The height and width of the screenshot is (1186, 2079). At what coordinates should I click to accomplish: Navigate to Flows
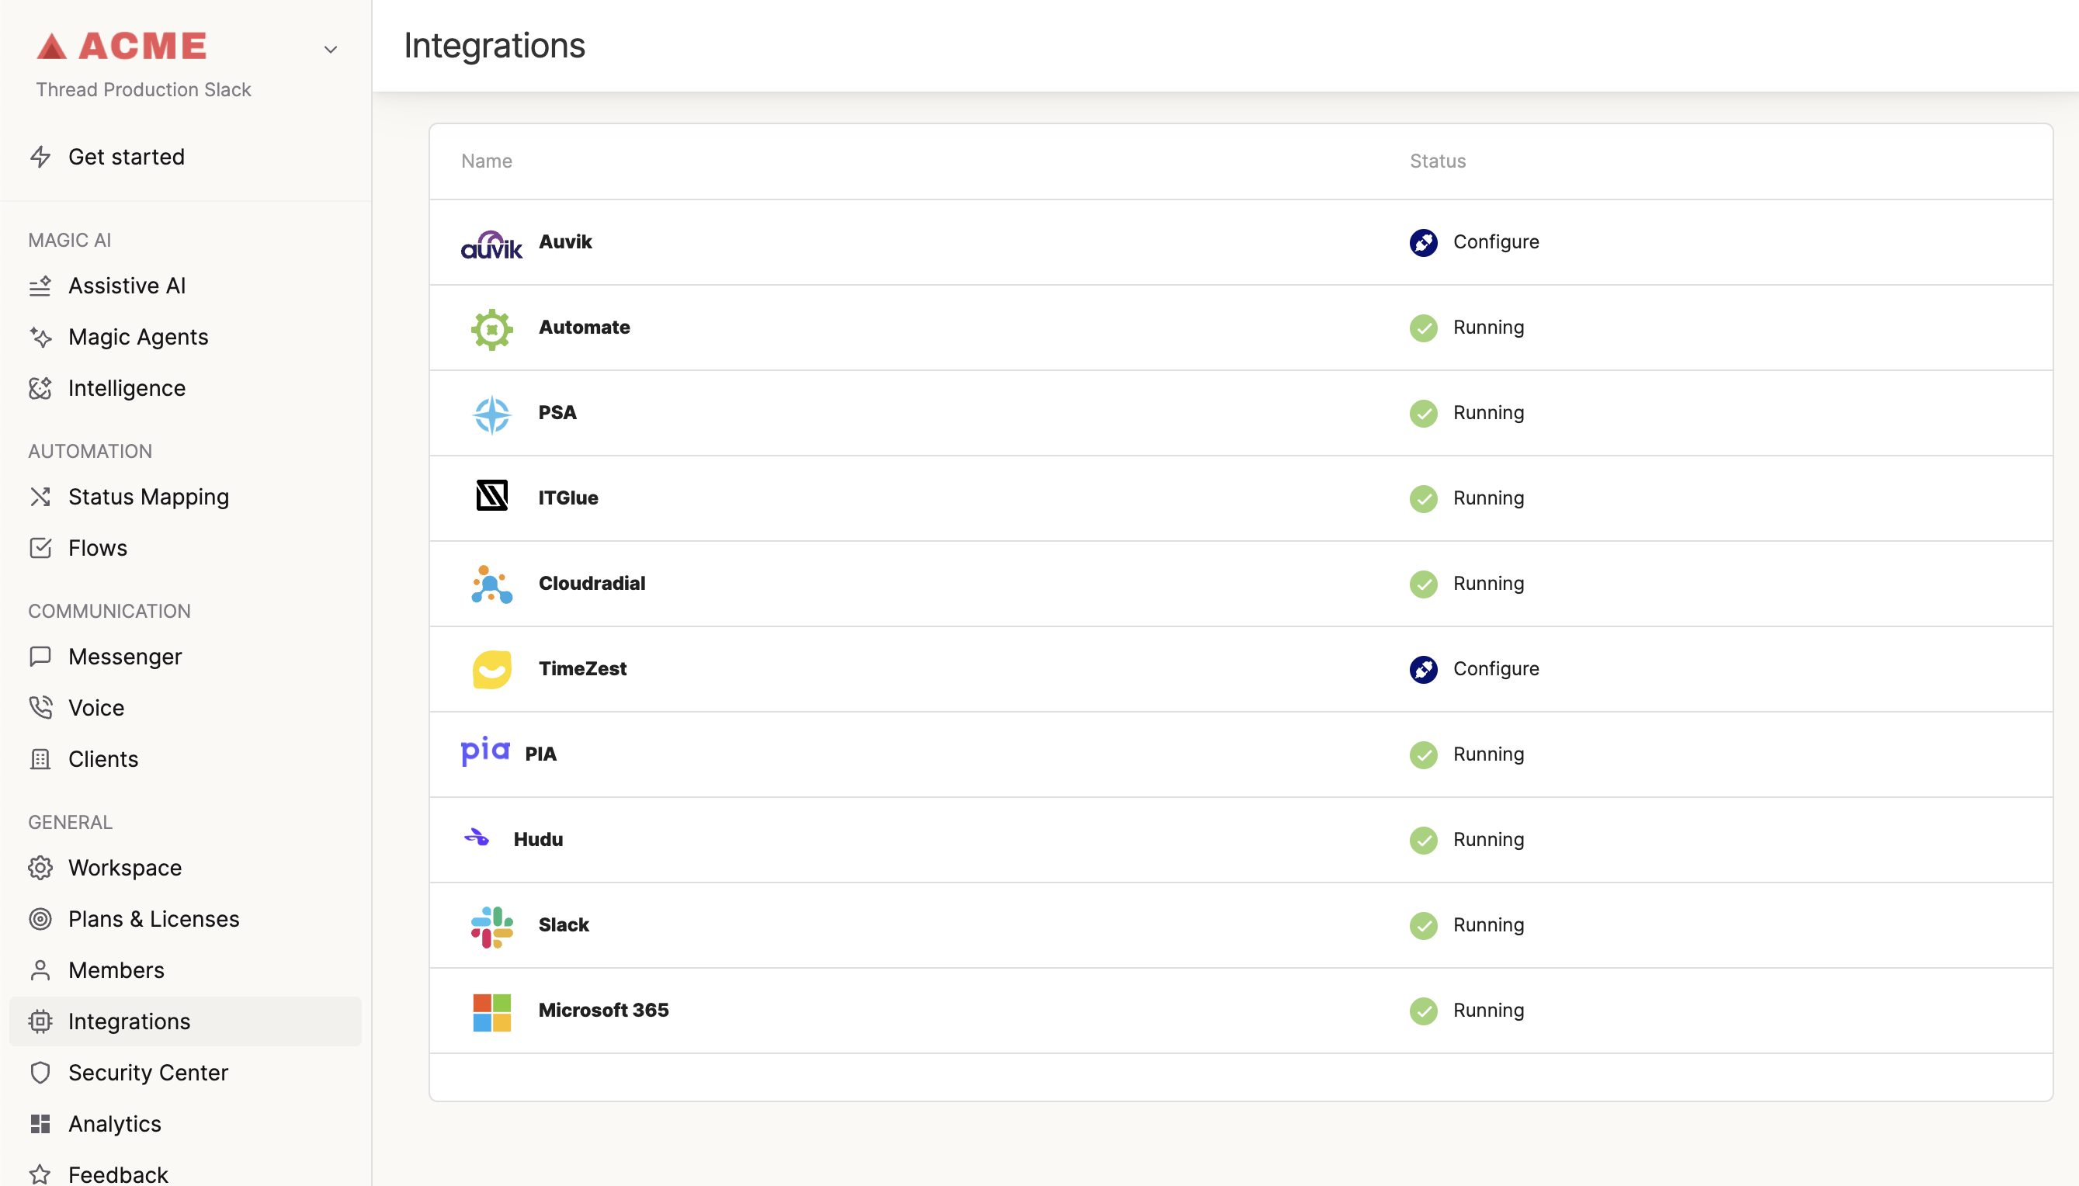[x=98, y=547]
